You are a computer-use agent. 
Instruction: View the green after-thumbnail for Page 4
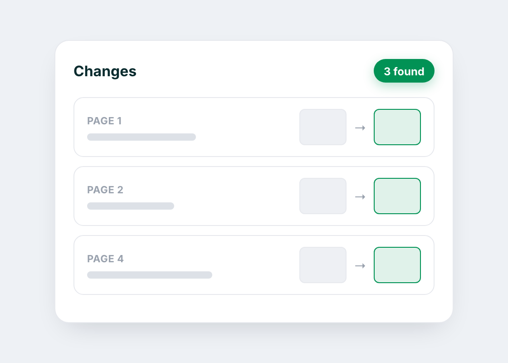click(397, 265)
